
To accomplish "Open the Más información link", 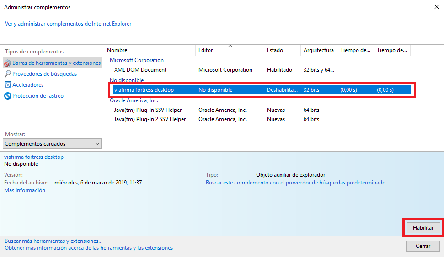I will pyautogui.click(x=25, y=190).
